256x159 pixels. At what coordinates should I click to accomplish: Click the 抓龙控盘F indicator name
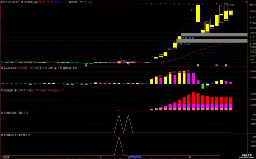point(8,90)
